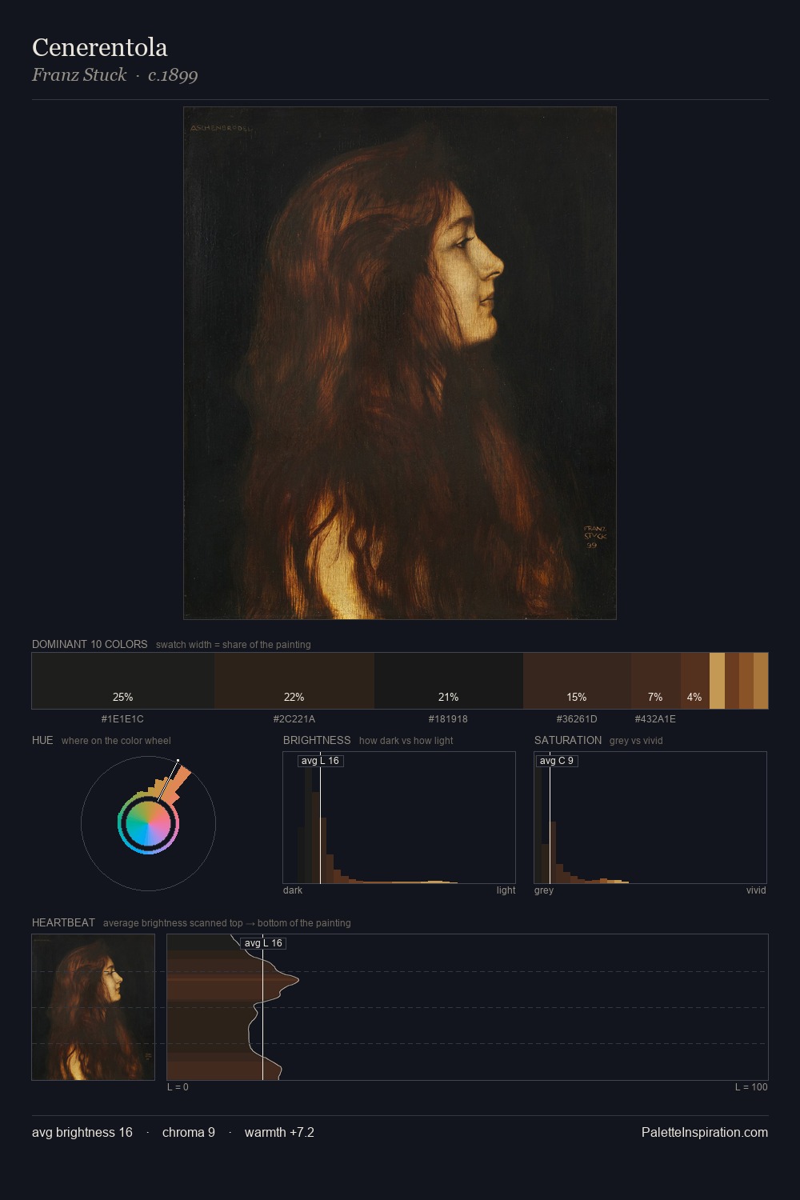Pick the light tan swatch in the palette

717,681
